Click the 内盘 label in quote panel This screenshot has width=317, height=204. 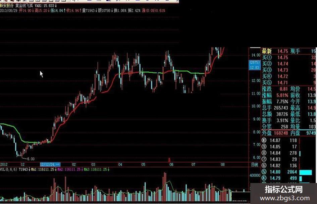[295, 133]
